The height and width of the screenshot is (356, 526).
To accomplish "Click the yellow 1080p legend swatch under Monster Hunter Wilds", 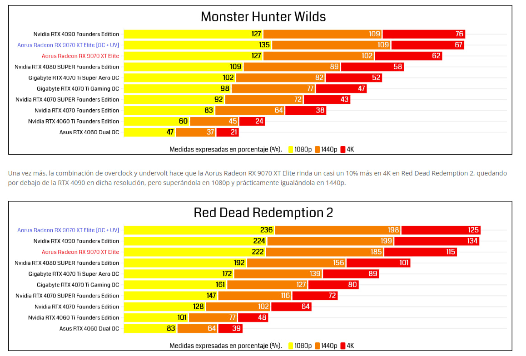I will (291, 149).
